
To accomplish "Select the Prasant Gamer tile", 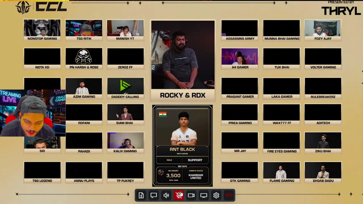I will point(240,88).
